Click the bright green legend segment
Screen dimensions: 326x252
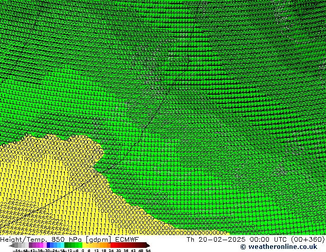[x=80, y=245]
